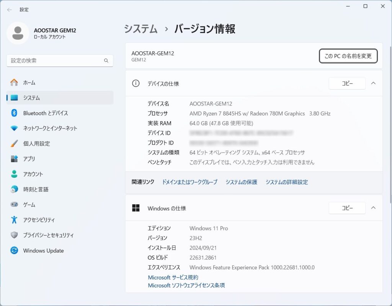This screenshot has height=306, width=392.
Task: Click the 64 ビット system type value
Action: (247, 153)
